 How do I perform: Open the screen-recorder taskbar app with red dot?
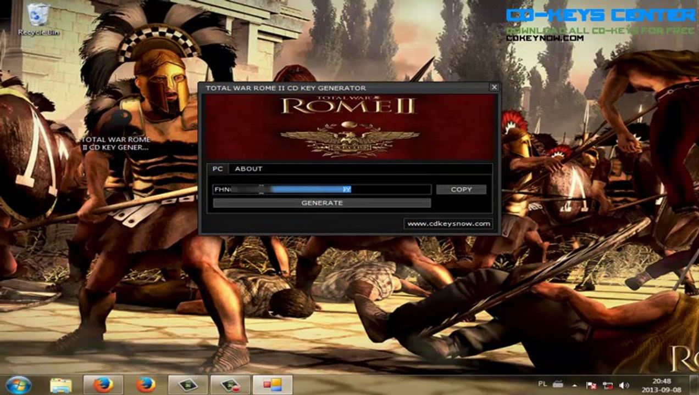point(230,385)
